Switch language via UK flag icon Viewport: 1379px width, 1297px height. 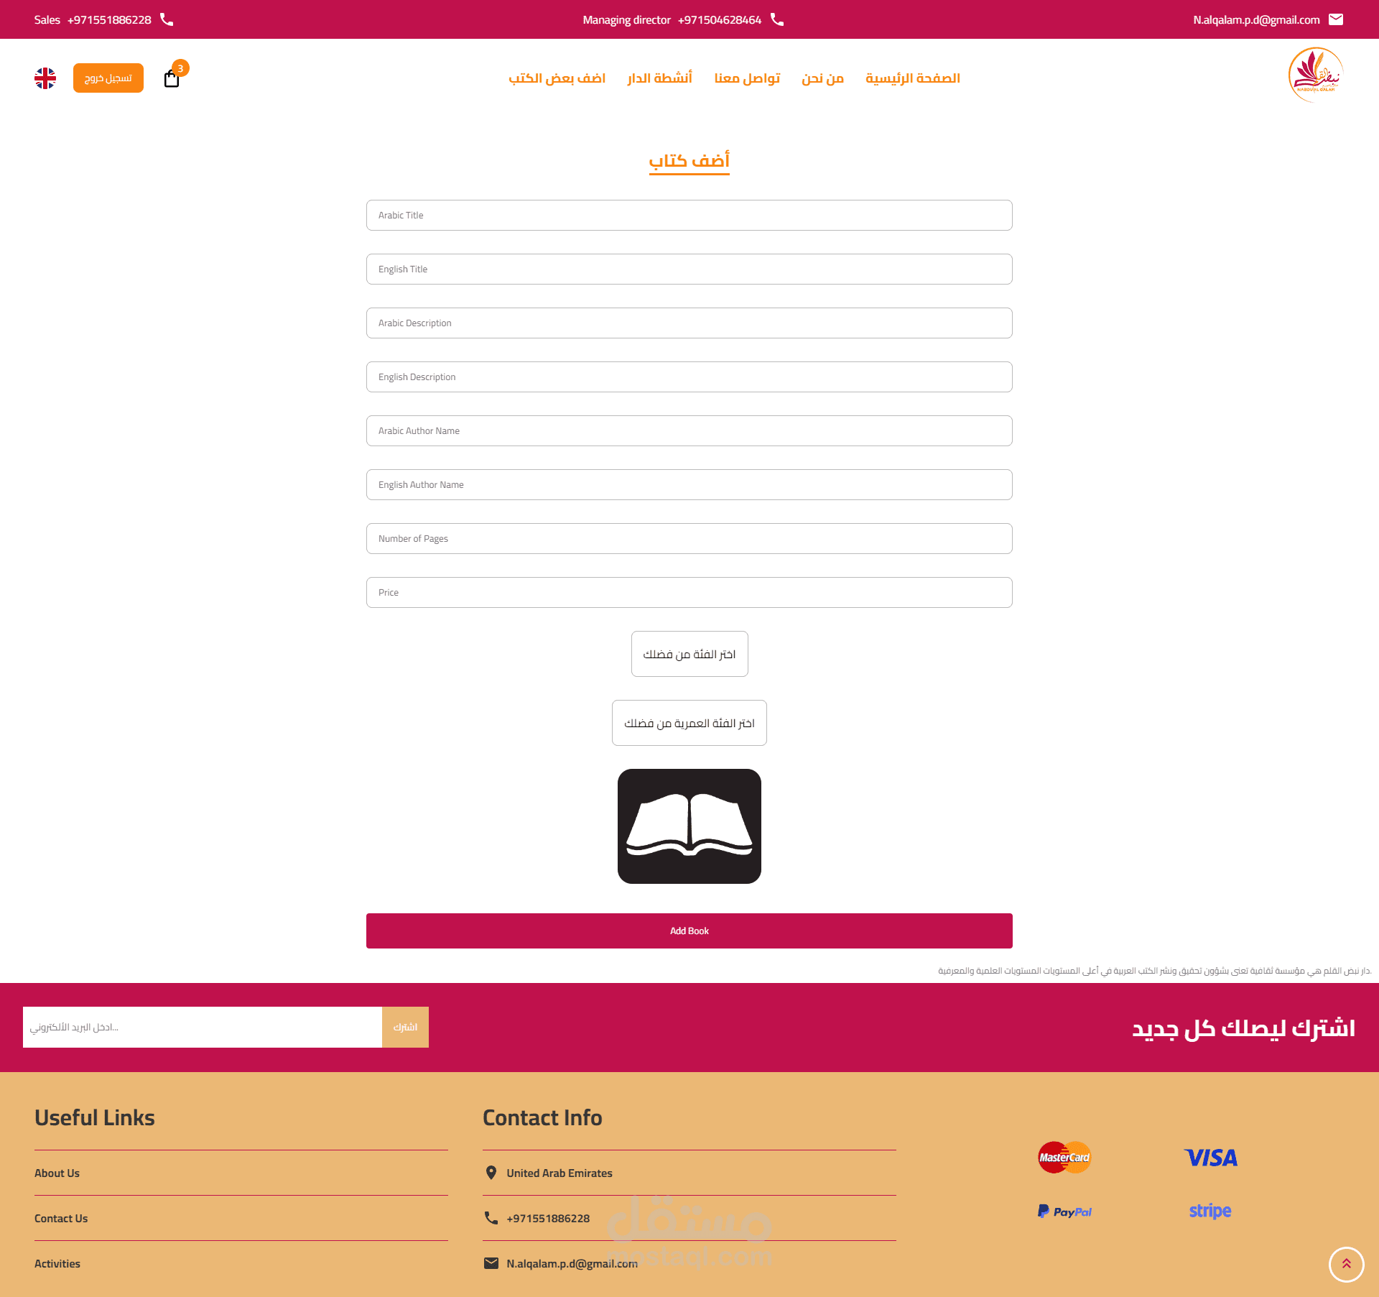tap(45, 78)
